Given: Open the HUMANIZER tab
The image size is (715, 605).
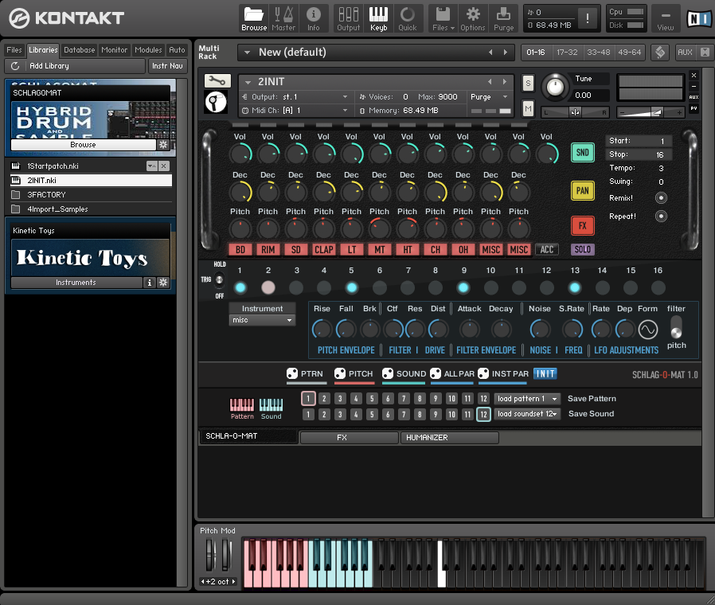Looking at the screenshot, I should pyautogui.click(x=449, y=437).
